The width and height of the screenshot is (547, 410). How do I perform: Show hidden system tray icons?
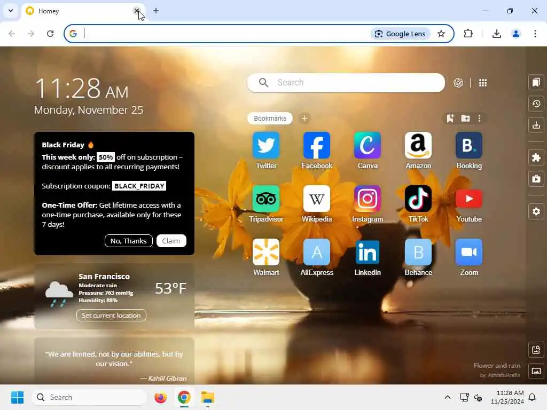(x=448, y=397)
